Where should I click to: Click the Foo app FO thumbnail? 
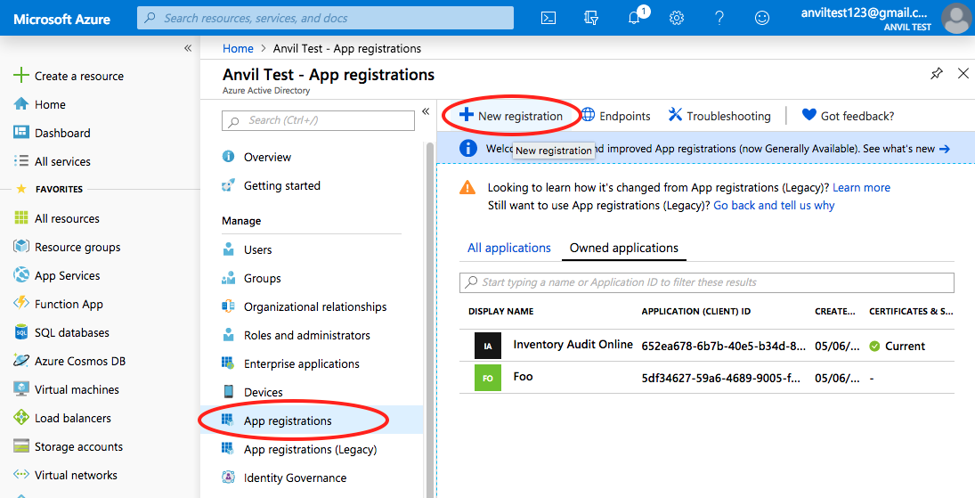pyautogui.click(x=488, y=378)
